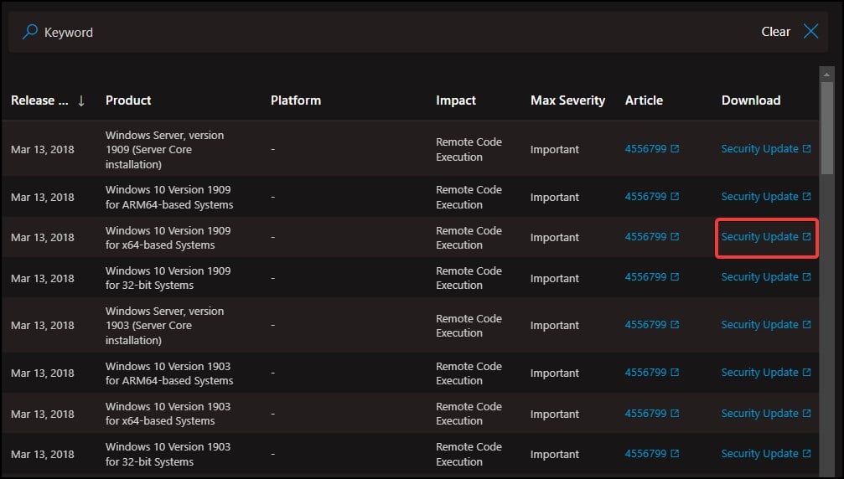844x479 pixels.
Task: Click external-link icon beside Server 1903 article
Action: 675,325
